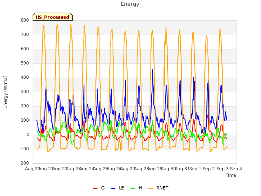261x196 pixels.
Task: Click the Sep 2 x-axis tick label
Action: click(x=209, y=169)
